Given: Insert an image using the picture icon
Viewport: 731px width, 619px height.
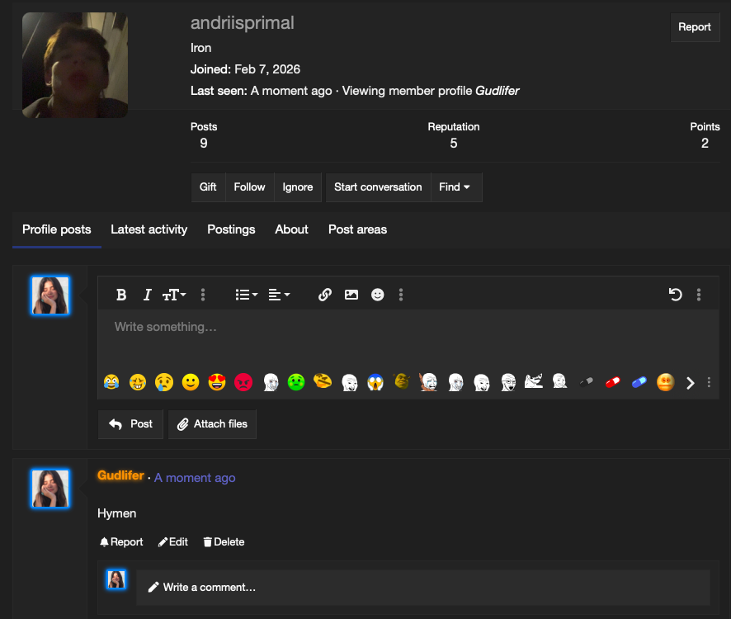Looking at the screenshot, I should (x=351, y=295).
